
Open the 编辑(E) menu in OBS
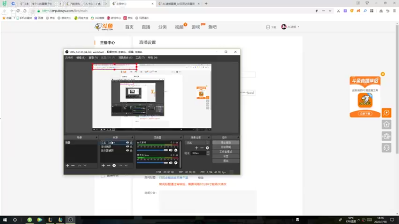81,58
